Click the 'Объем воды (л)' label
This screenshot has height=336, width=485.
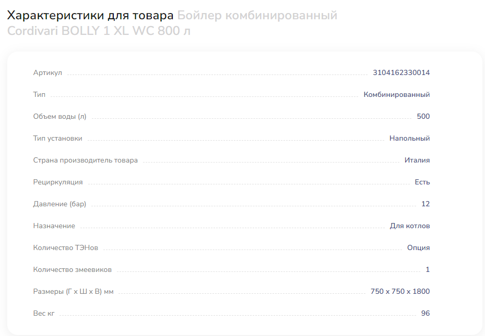pyautogui.click(x=60, y=117)
